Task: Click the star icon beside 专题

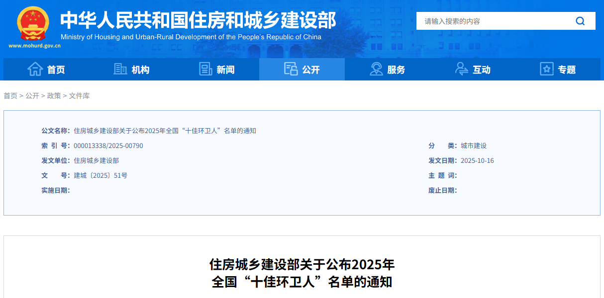Action: (547, 70)
